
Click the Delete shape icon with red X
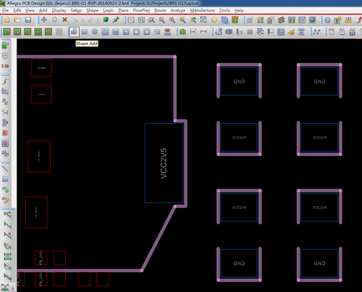click(168, 32)
